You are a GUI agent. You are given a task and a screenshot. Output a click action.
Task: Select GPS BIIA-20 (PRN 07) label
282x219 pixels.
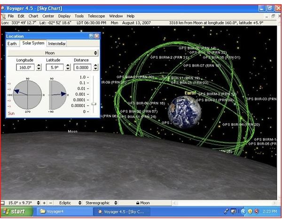click(139, 111)
